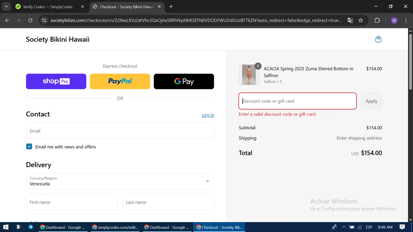
Task: Show hidden system tray icons
Action: (x=344, y=227)
